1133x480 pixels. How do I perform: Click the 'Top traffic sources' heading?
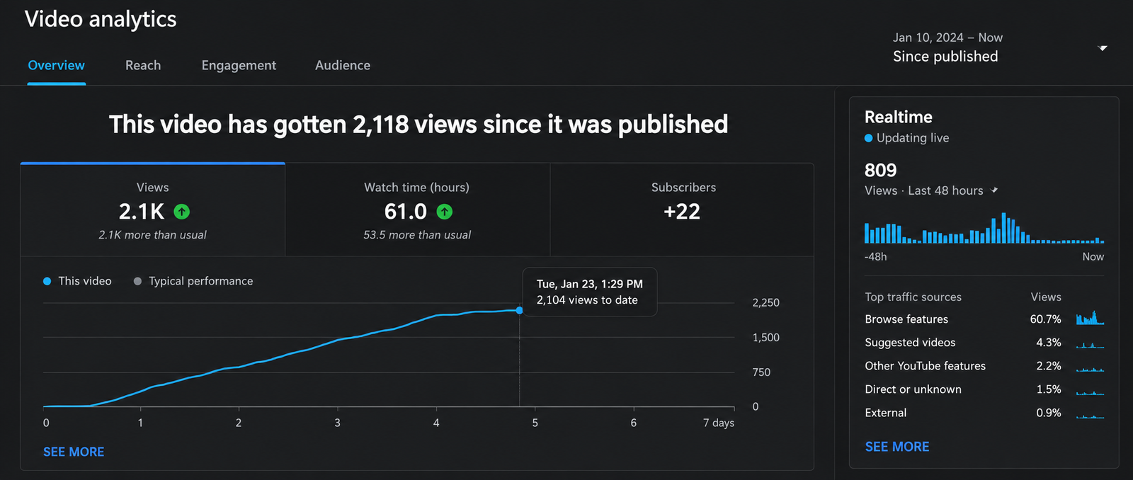(x=913, y=297)
